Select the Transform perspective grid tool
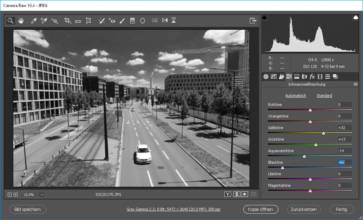 point(89,20)
